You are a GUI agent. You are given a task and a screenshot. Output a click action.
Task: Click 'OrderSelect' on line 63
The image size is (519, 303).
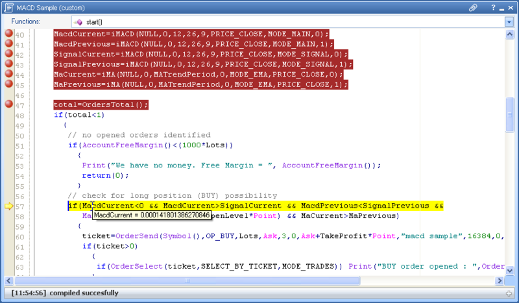tap(136, 266)
